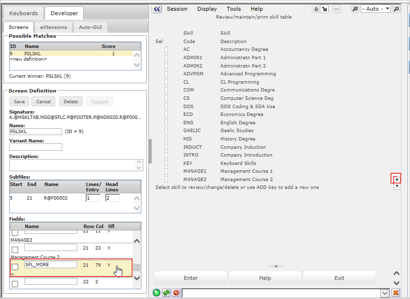The width and height of the screenshot is (410, 299).
Task: Zoom in with the magnifier plus icon
Action: tap(355, 9)
